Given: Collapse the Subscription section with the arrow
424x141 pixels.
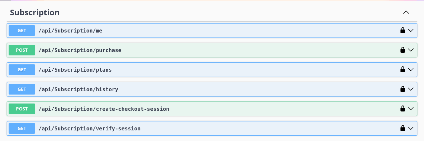Looking at the screenshot, I should coord(406,13).
